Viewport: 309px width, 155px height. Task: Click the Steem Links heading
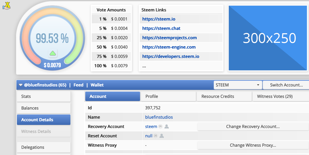154,10
